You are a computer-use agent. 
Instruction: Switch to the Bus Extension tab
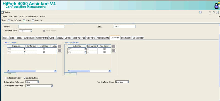point(29,38)
